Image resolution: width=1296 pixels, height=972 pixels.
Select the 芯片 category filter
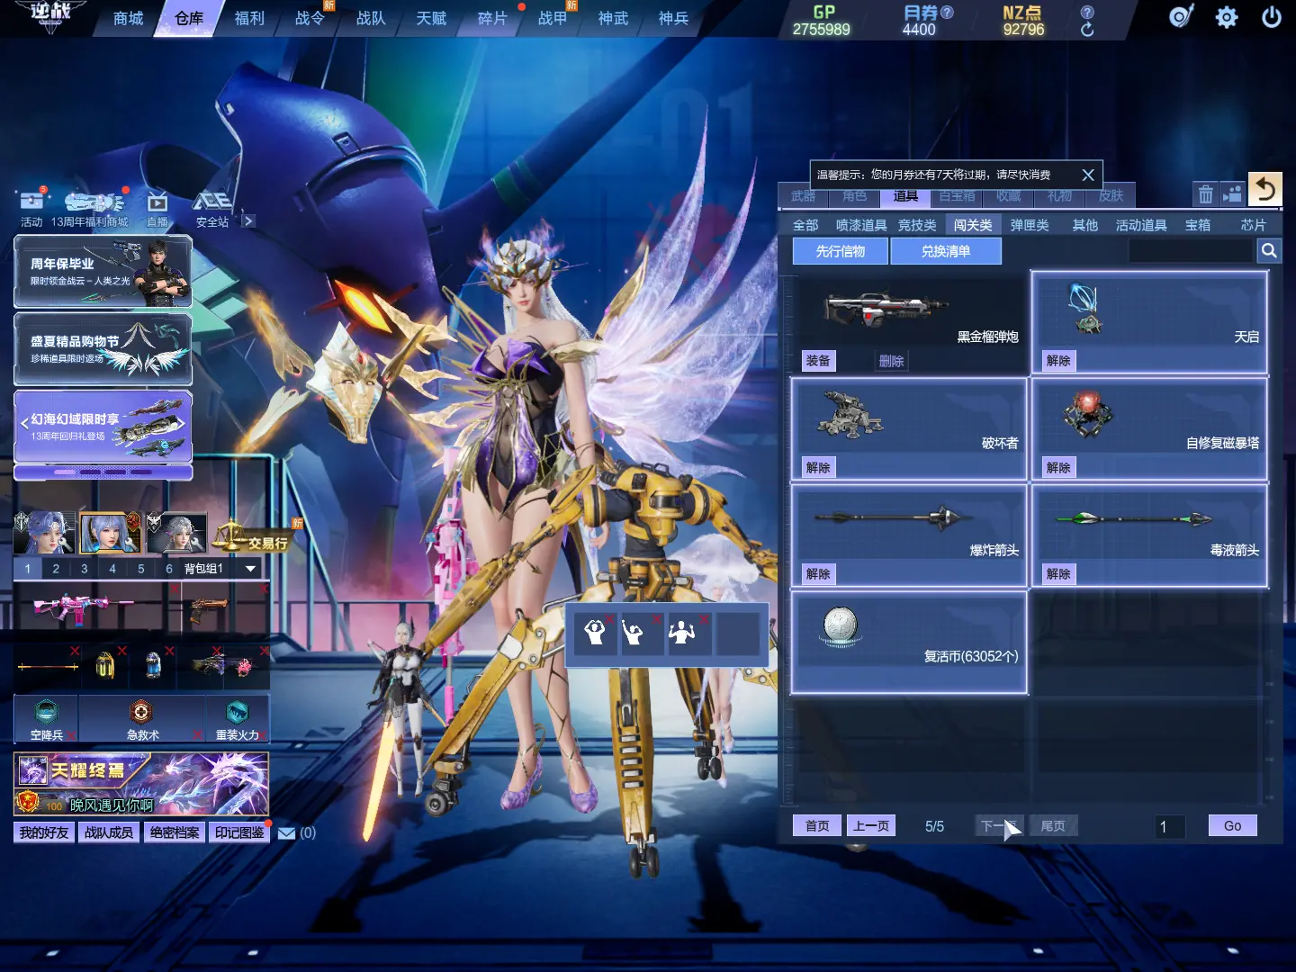(x=1253, y=225)
